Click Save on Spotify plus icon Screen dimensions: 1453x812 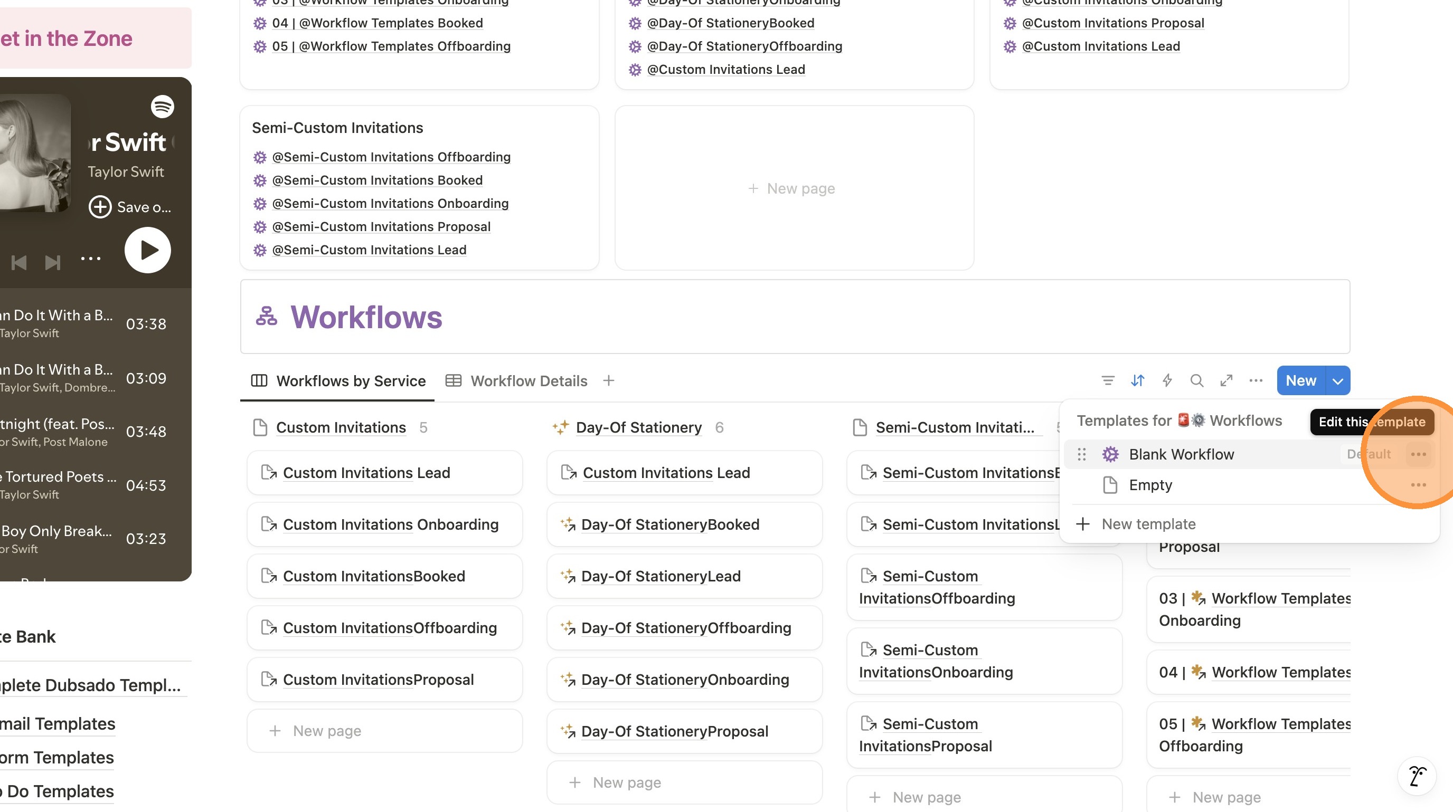point(100,207)
